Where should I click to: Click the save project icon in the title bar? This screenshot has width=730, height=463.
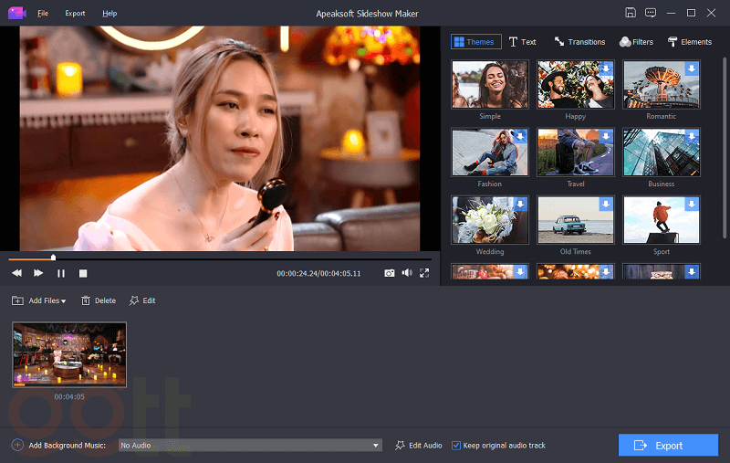[x=631, y=13]
